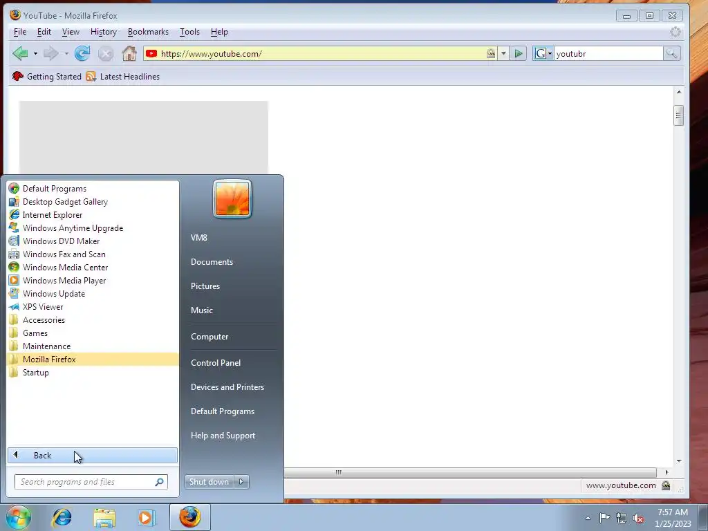708x531 pixels.
Task: Open Devices and Printers
Action: [227, 387]
